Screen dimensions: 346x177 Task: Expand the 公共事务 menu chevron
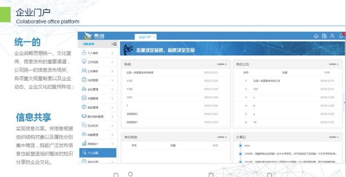(112, 71)
